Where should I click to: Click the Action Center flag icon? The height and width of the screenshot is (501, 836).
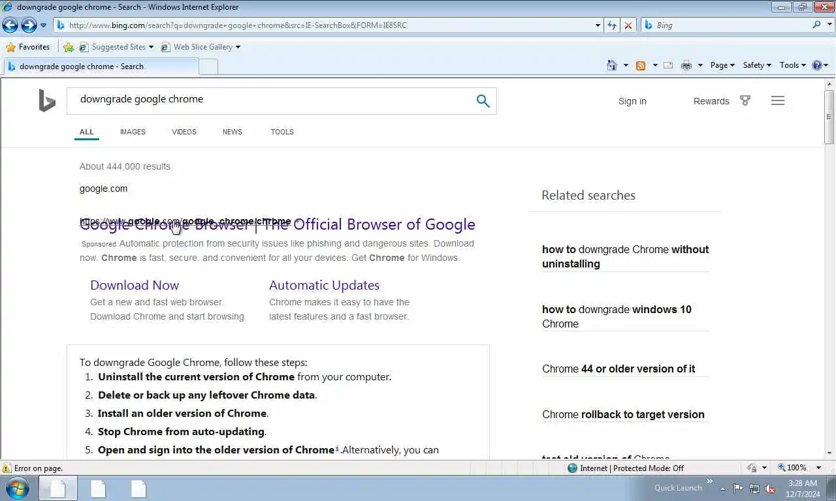tap(739, 488)
